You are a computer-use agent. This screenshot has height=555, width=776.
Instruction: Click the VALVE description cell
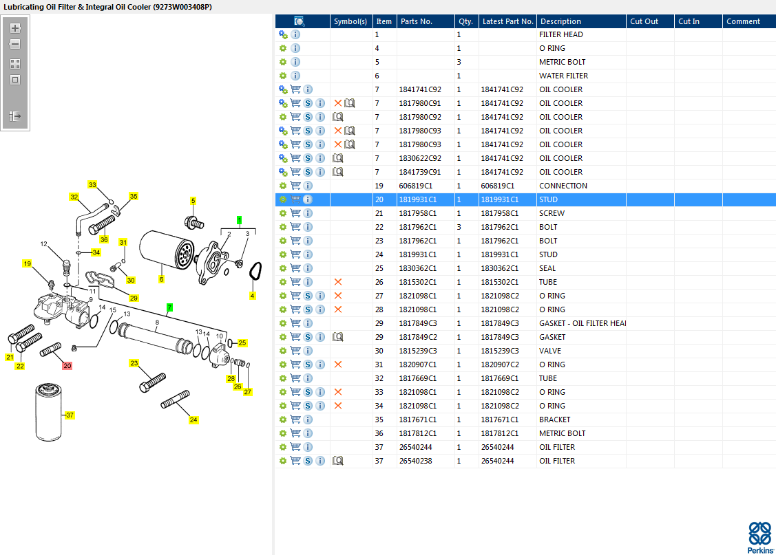click(x=550, y=351)
